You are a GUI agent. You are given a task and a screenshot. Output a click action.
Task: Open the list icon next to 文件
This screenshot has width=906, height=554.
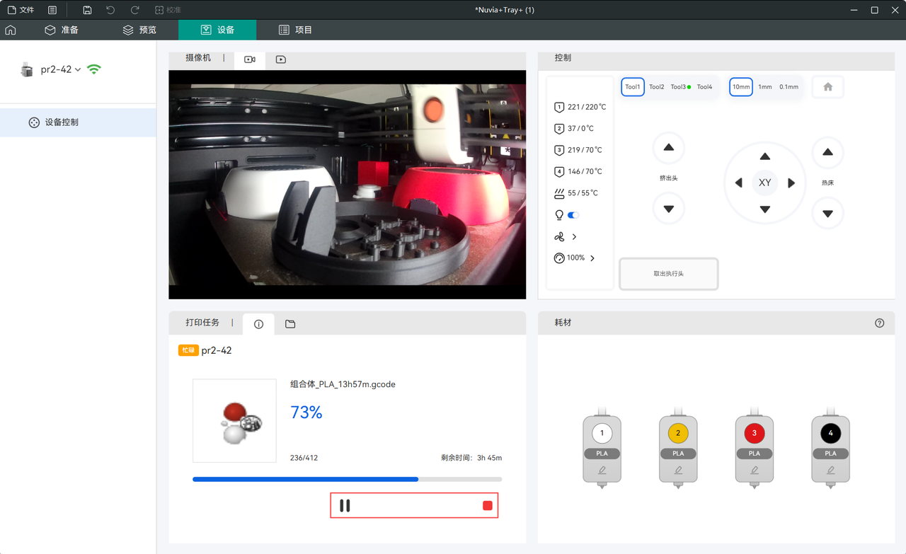[52, 10]
